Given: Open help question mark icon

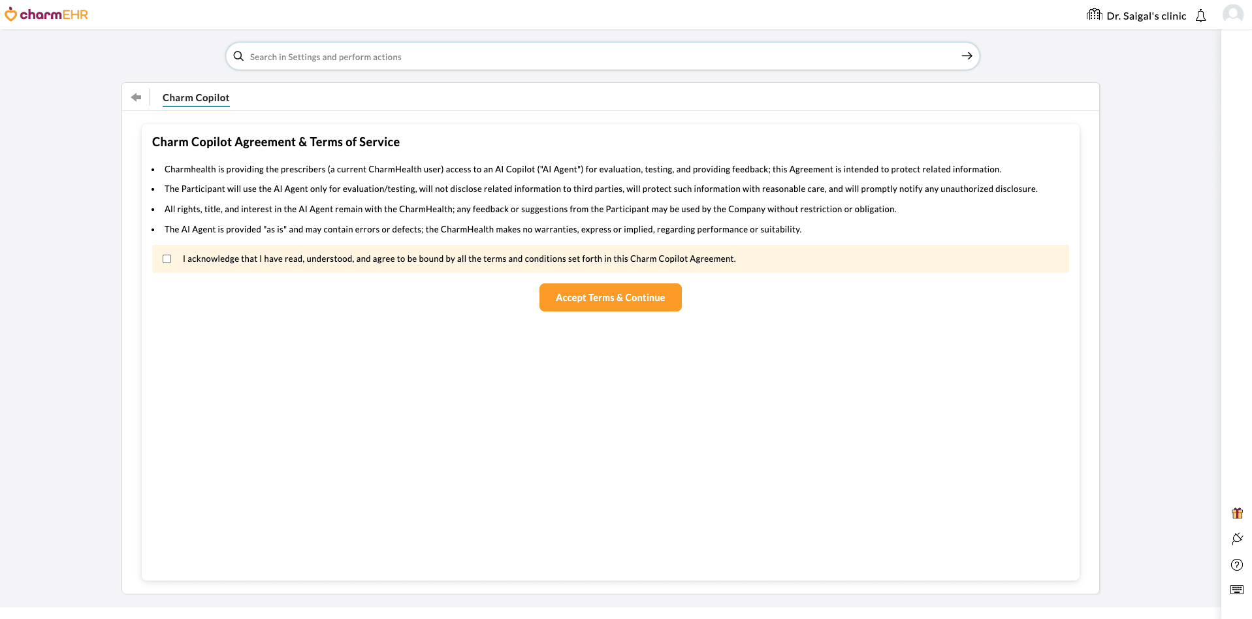Looking at the screenshot, I should point(1237,565).
